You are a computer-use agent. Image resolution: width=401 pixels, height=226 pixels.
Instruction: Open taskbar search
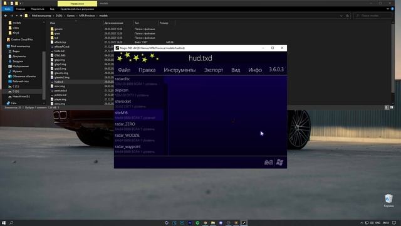coord(11,223)
